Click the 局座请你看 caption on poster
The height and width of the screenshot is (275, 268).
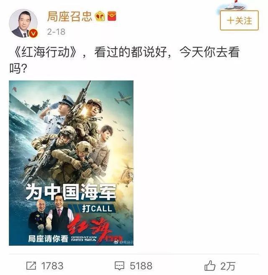(48, 239)
